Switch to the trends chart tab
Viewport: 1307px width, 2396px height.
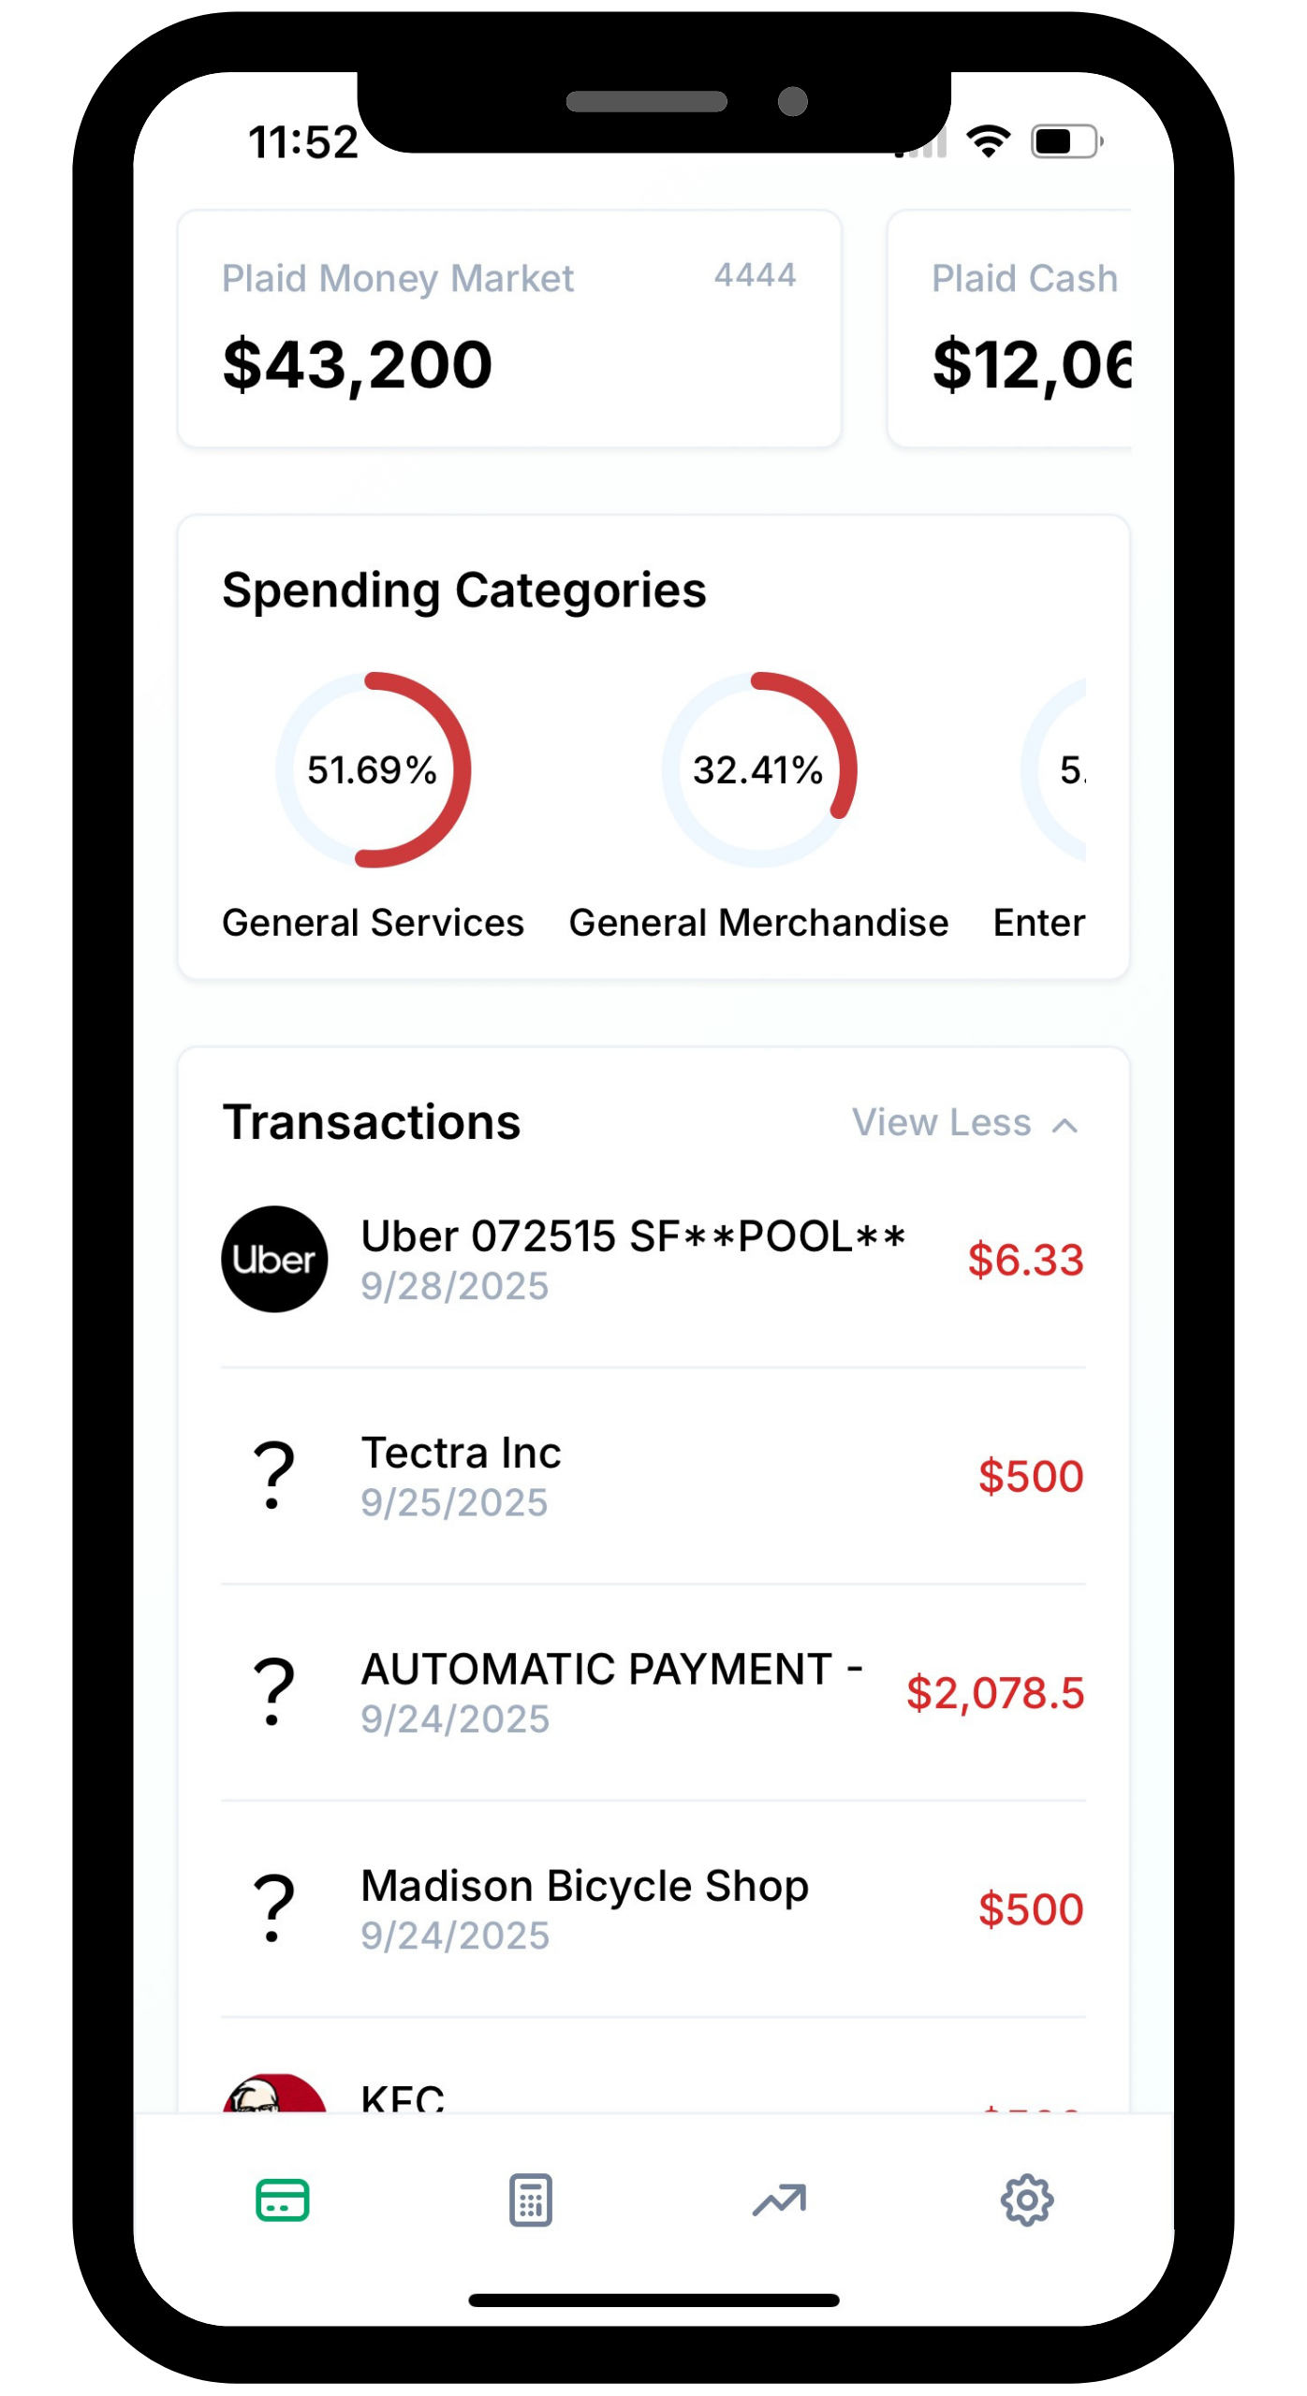pos(779,2199)
